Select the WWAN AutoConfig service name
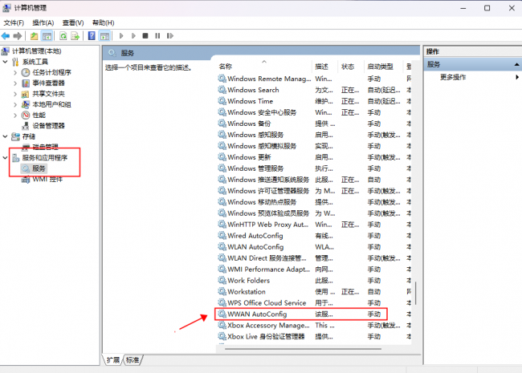Screen dimensions: 522x373 click(257, 314)
